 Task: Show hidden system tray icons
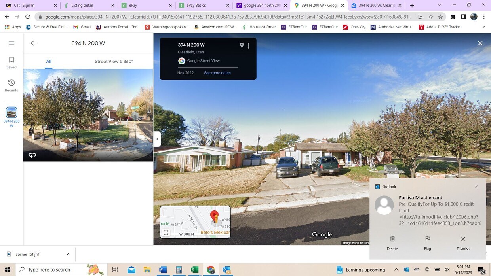396,270
